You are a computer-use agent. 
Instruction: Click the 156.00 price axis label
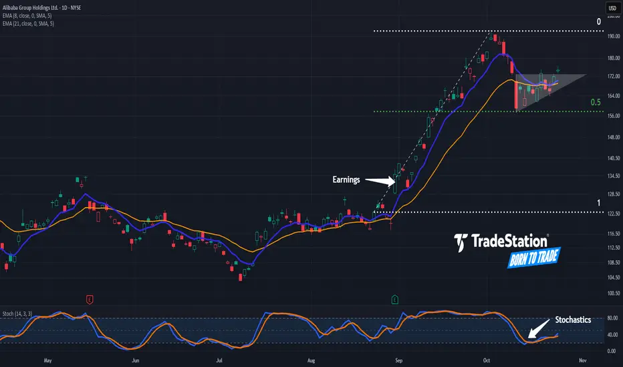tap(614, 116)
